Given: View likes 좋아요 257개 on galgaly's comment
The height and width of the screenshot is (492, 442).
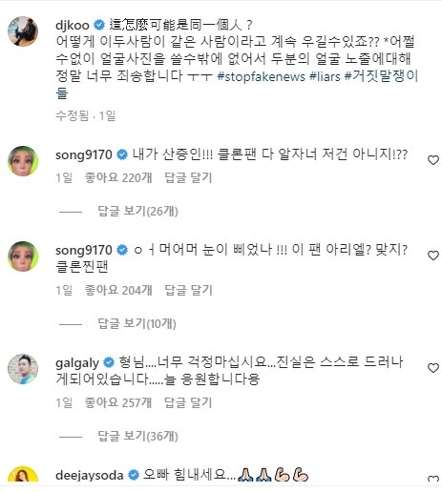Looking at the screenshot, I should [x=118, y=402].
